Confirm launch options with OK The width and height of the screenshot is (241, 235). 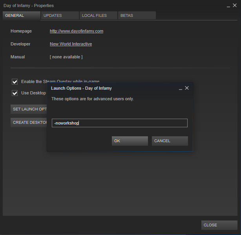coord(130,141)
